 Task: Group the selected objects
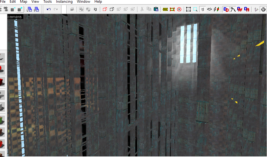pos(81,9)
